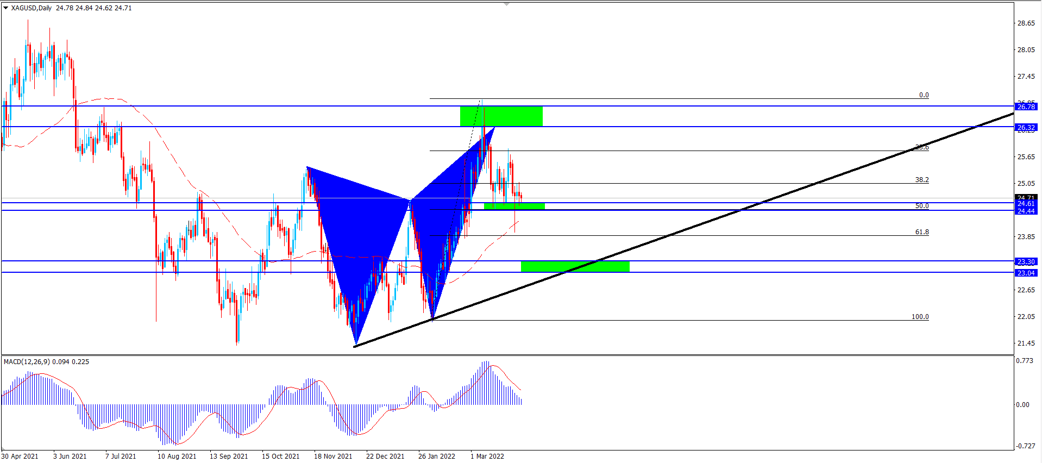
Task: Click the dropdown arrow beside XAGUSD,Daily
Action: pos(6,8)
